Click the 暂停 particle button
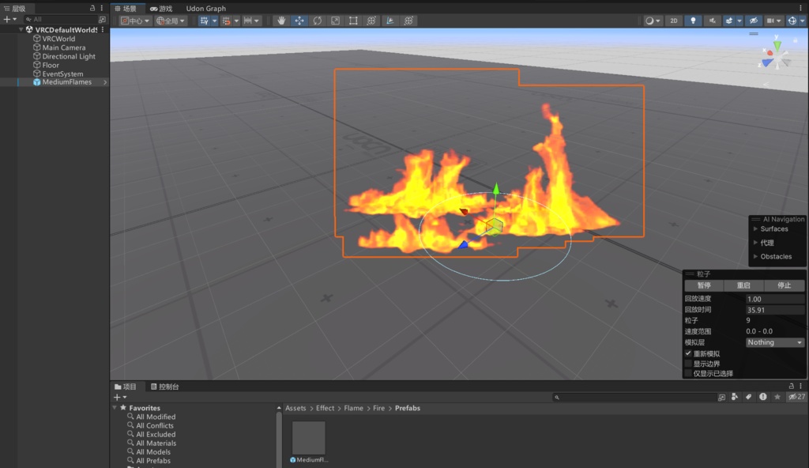This screenshot has height=468, width=809. coord(704,285)
